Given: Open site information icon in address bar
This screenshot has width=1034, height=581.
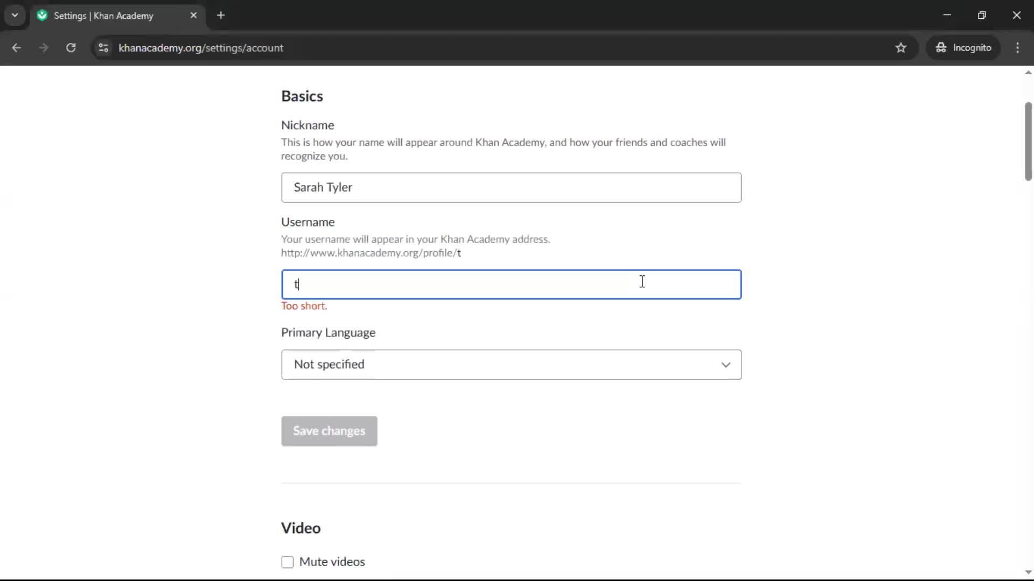Looking at the screenshot, I should pyautogui.click(x=103, y=48).
